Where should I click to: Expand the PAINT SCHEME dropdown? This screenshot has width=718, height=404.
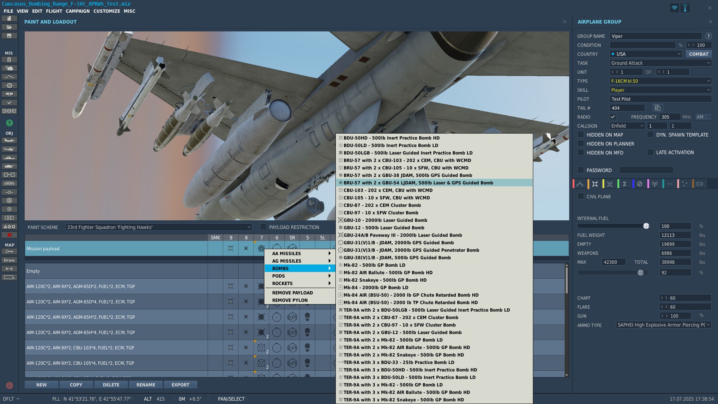[x=159, y=227]
